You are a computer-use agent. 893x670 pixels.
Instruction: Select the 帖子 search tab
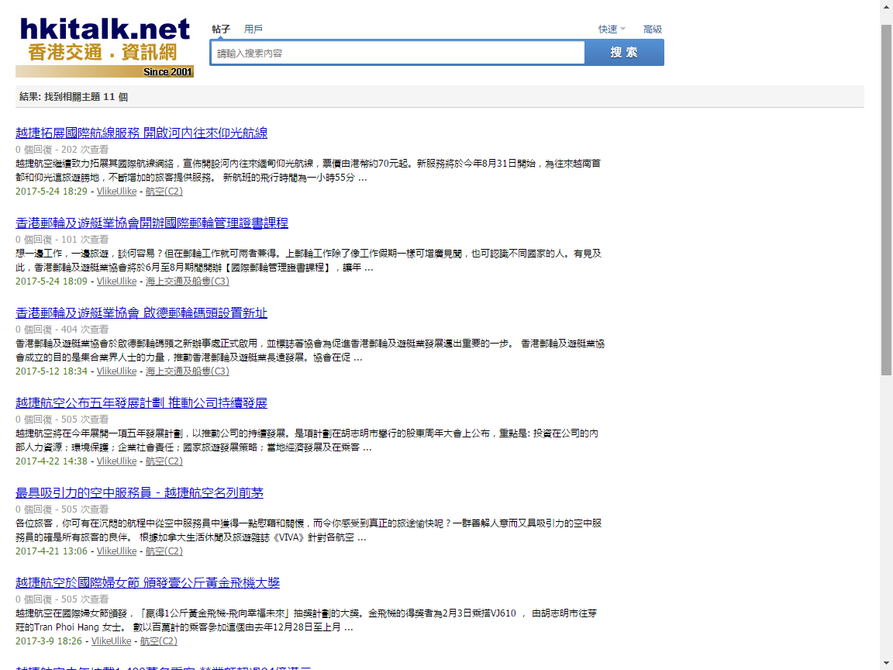click(x=221, y=29)
